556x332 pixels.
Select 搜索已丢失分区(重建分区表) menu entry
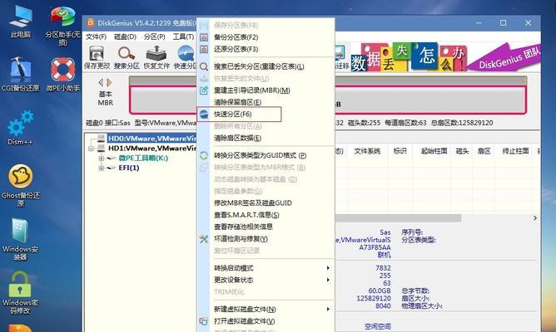(266, 66)
